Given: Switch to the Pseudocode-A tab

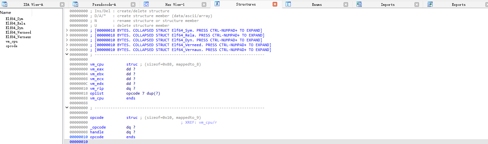Looking at the screenshot, I should point(104,5).
